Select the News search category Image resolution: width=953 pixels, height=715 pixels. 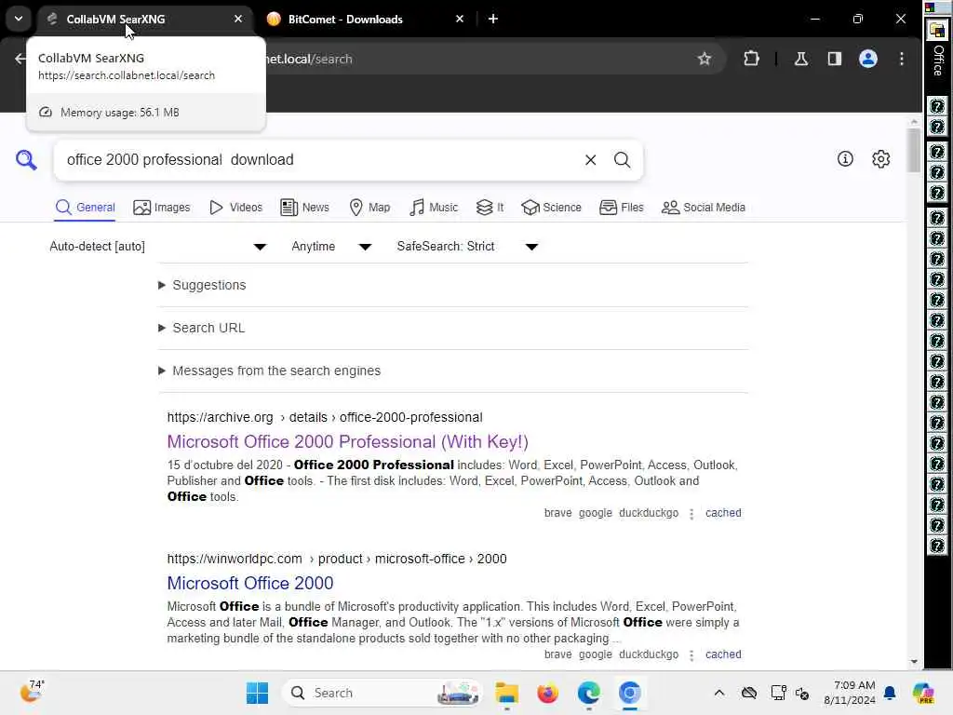click(x=305, y=208)
